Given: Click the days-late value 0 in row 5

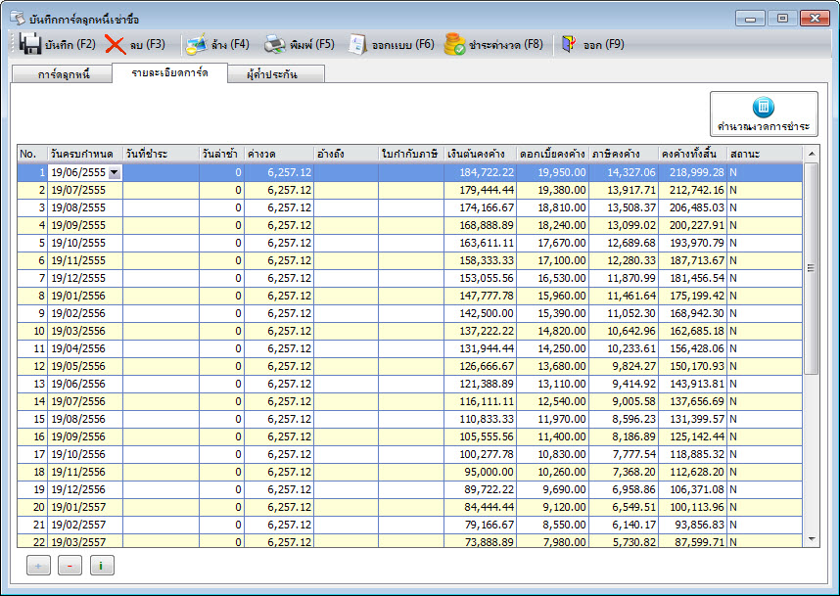Looking at the screenshot, I should coord(222,243).
